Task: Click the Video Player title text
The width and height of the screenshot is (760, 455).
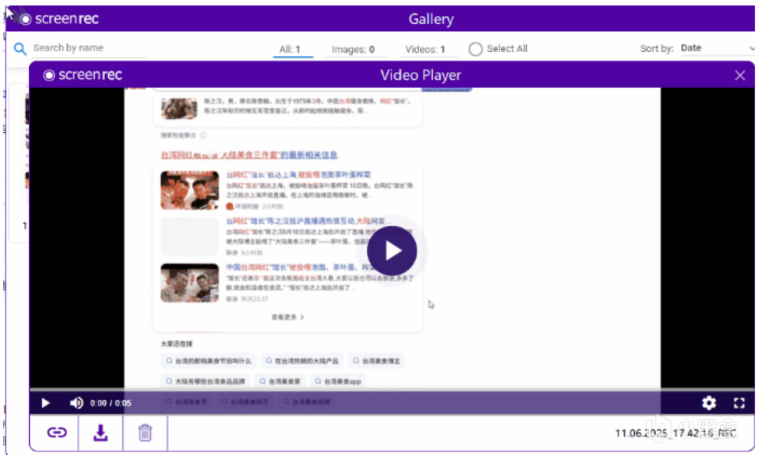Action: click(x=421, y=75)
